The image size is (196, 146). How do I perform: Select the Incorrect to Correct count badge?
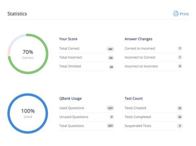tap(180, 57)
